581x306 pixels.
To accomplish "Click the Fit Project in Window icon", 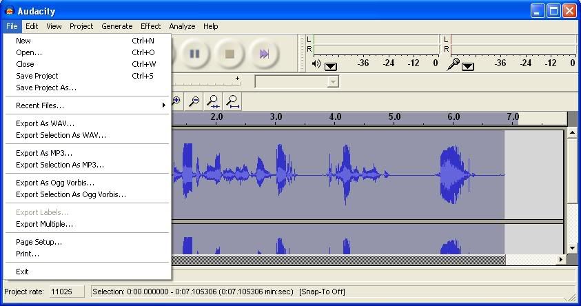I will 232,101.
